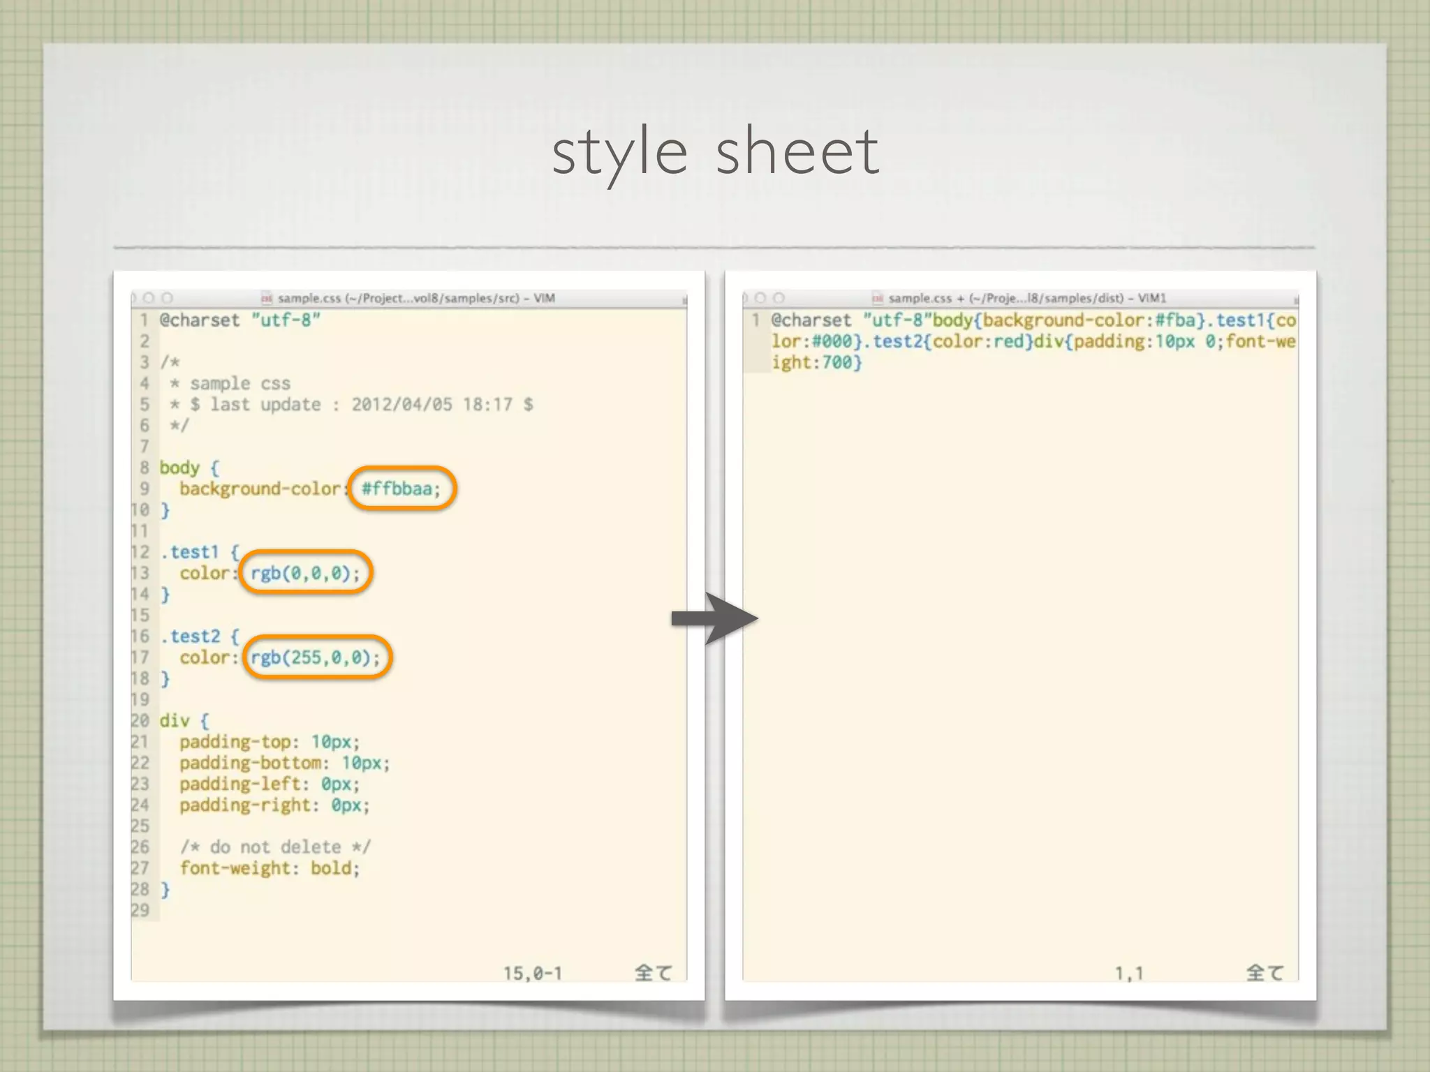The width and height of the screenshot is (1430, 1072).
Task: Click the 'rgb(0,0,0);' value on line 13
Action: [x=305, y=573]
